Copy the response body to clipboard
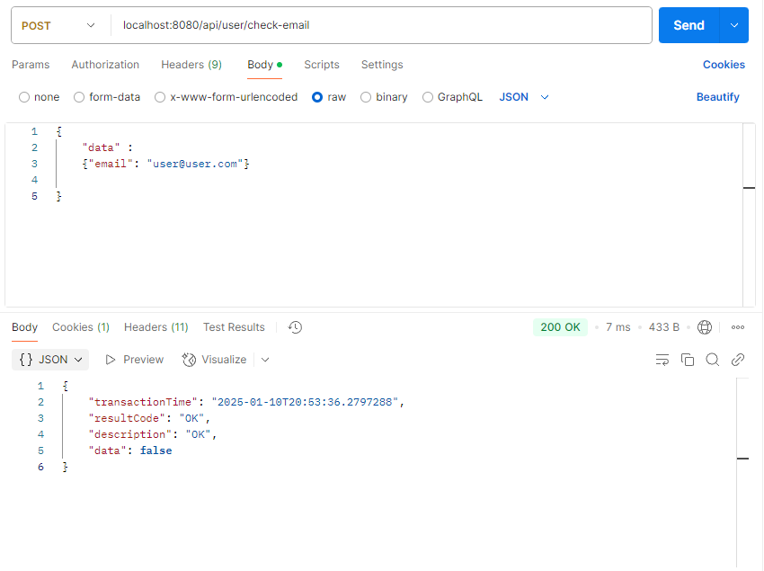The height and width of the screenshot is (571, 764). (x=688, y=360)
